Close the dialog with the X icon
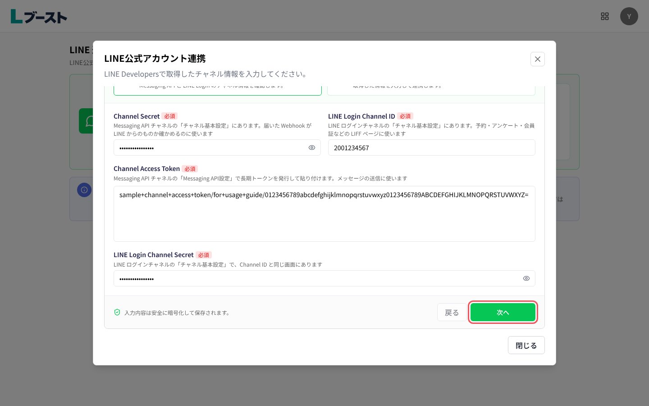Viewport: 649px width, 406px height. [537, 59]
